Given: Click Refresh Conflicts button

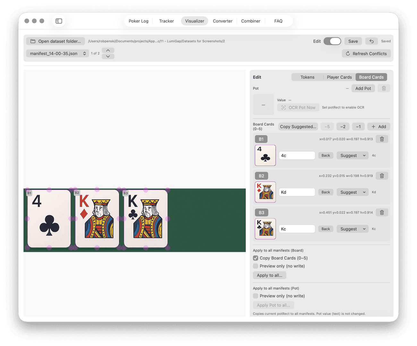Looking at the screenshot, I should (x=366, y=54).
